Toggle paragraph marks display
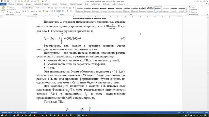 [73, 8]
